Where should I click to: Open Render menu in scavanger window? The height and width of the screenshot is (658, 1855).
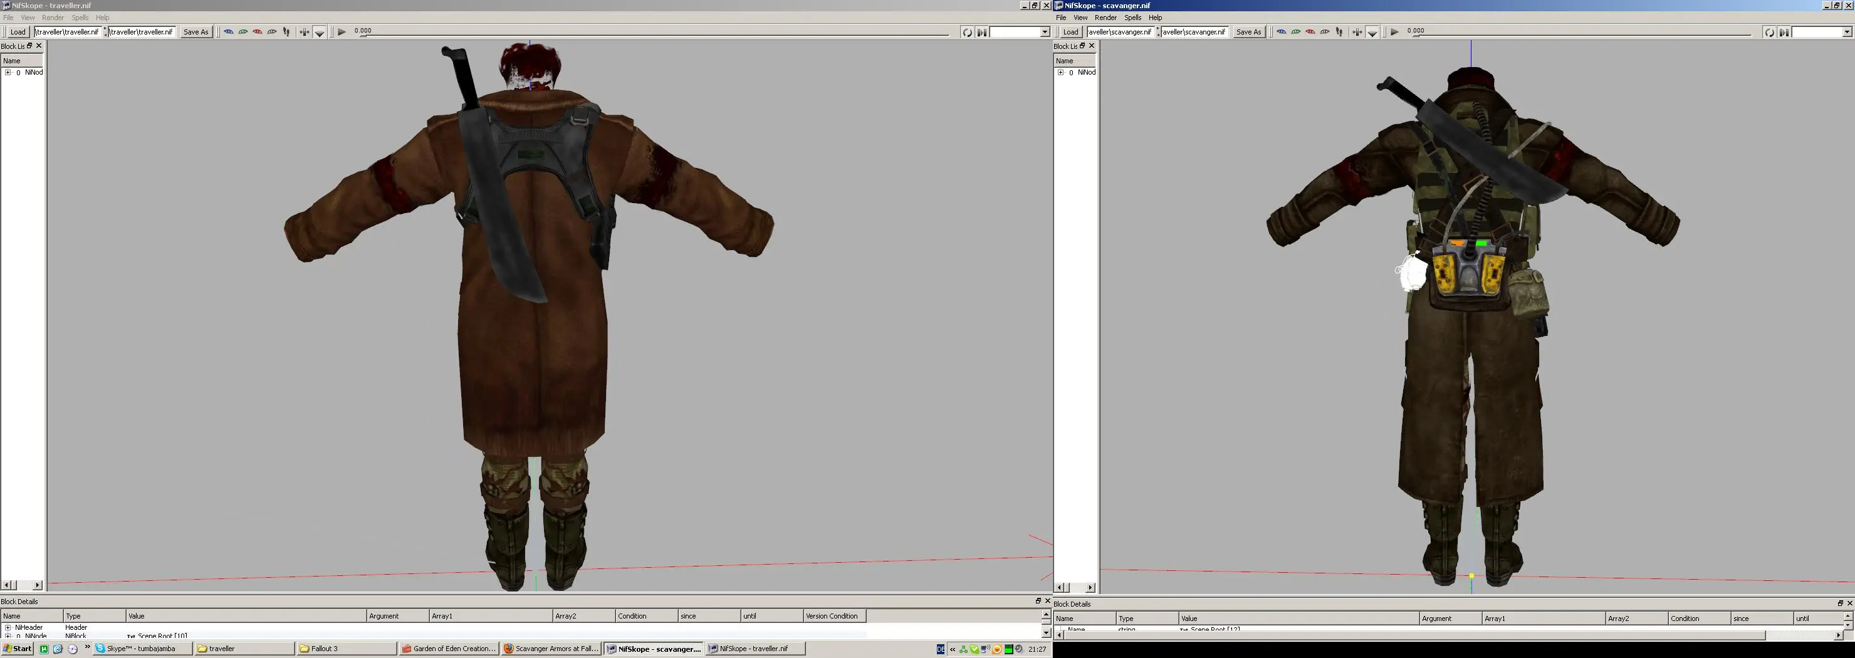1105,18
